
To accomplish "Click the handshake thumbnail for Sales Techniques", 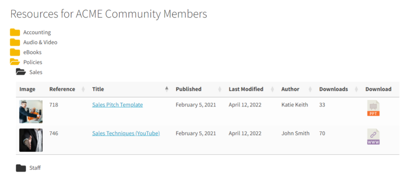I will pos(31,140).
